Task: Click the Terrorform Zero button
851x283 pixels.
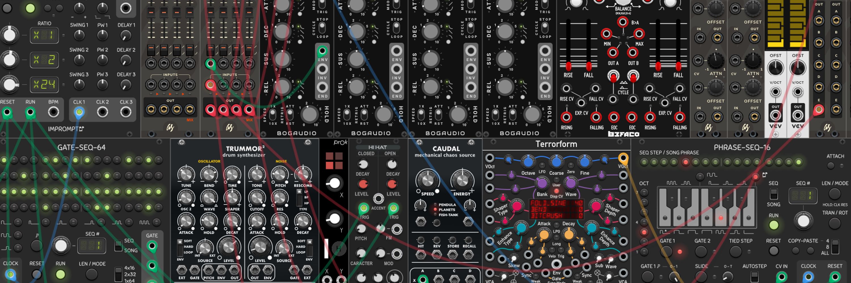Action: [x=570, y=165]
